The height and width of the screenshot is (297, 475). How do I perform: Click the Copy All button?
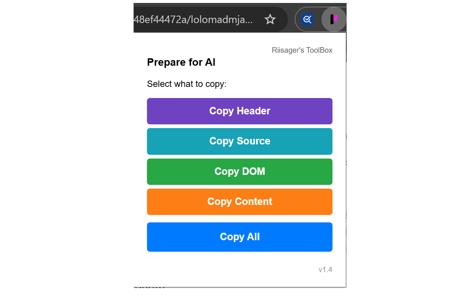(x=240, y=237)
